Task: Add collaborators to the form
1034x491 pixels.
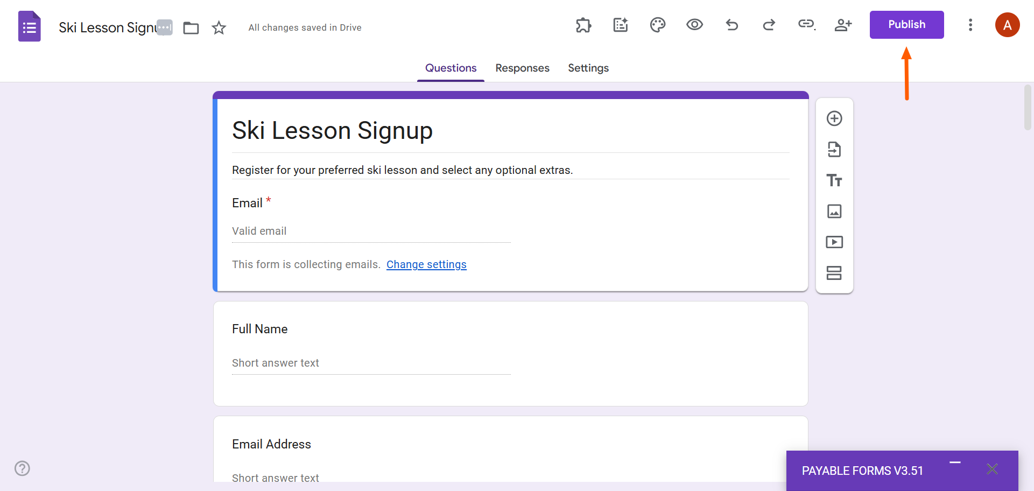Action: point(843,25)
